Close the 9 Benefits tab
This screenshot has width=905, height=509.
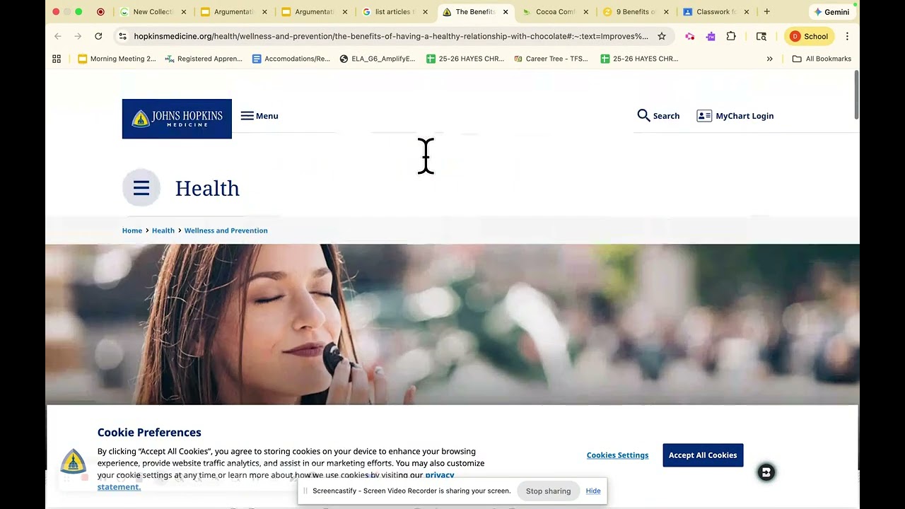coord(666,12)
